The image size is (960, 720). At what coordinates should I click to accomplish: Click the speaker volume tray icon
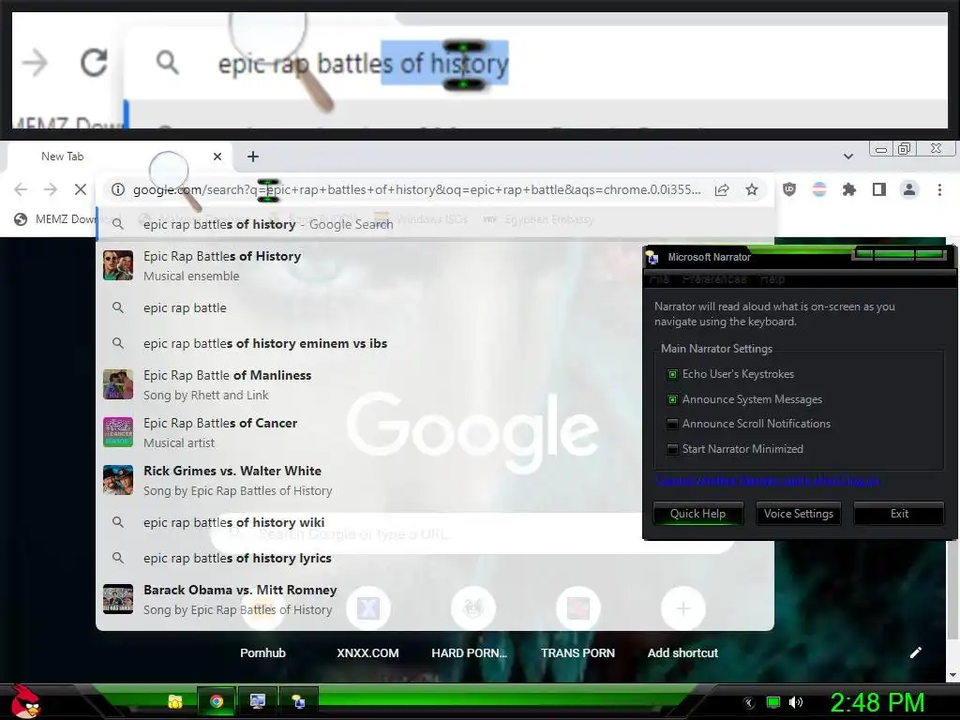(795, 702)
